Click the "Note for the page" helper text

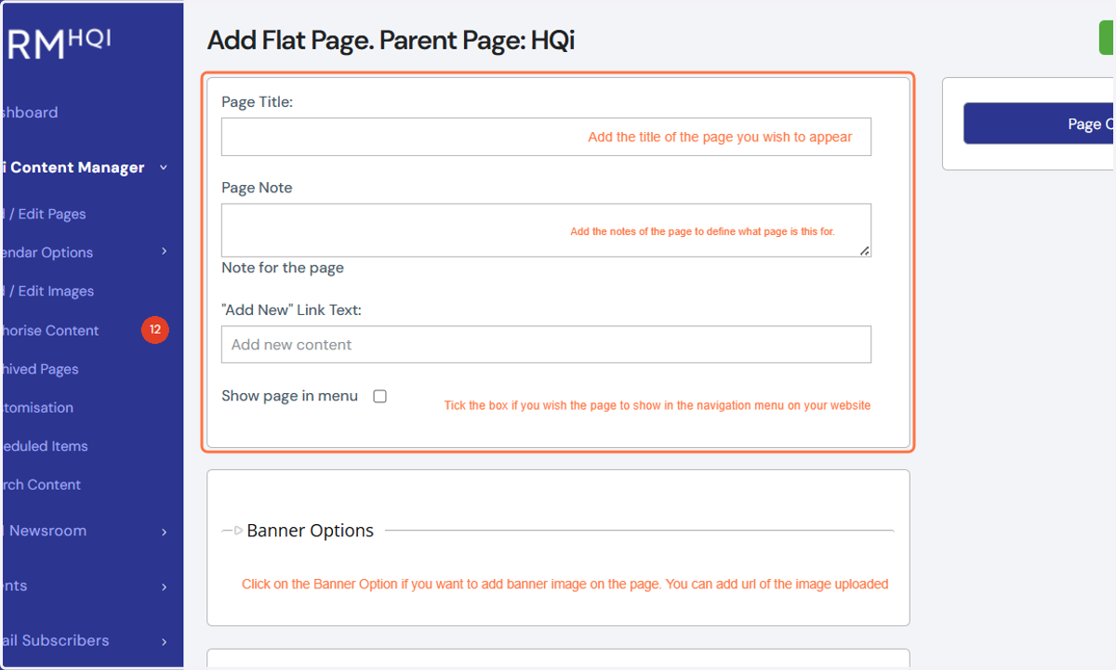283,268
